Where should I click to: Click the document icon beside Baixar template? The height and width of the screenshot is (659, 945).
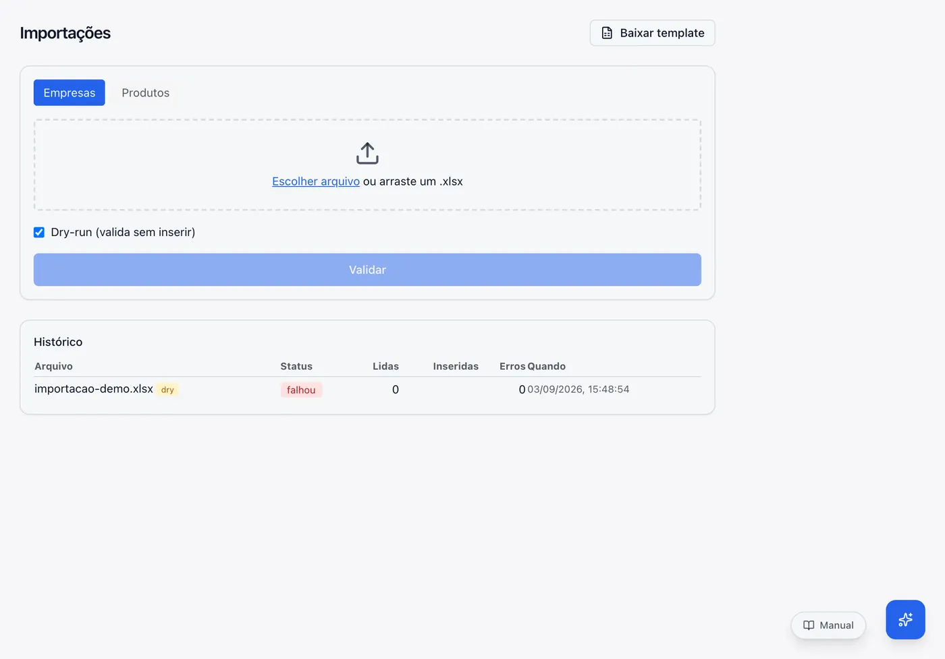[x=607, y=33]
